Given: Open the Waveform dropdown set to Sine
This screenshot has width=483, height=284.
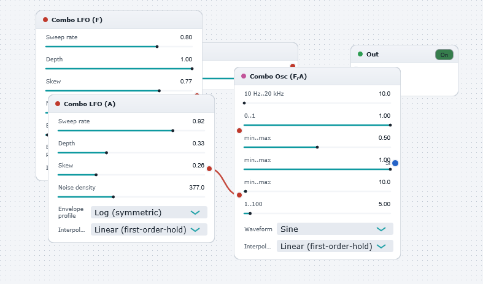Looking at the screenshot, I should (335, 229).
